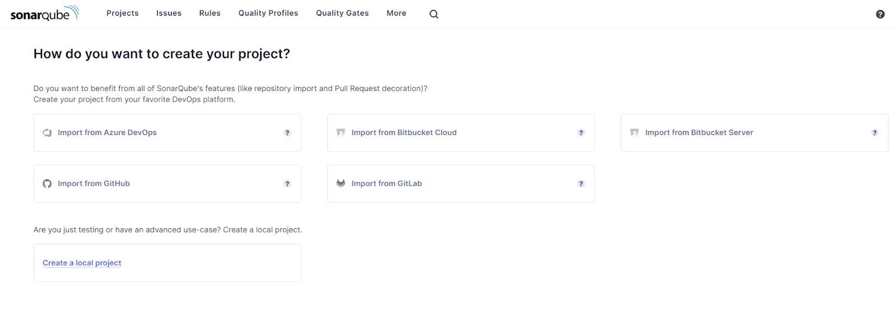Image resolution: width=895 pixels, height=312 pixels.
Task: Click the Bitbucket Server logo icon
Action: 634,133
